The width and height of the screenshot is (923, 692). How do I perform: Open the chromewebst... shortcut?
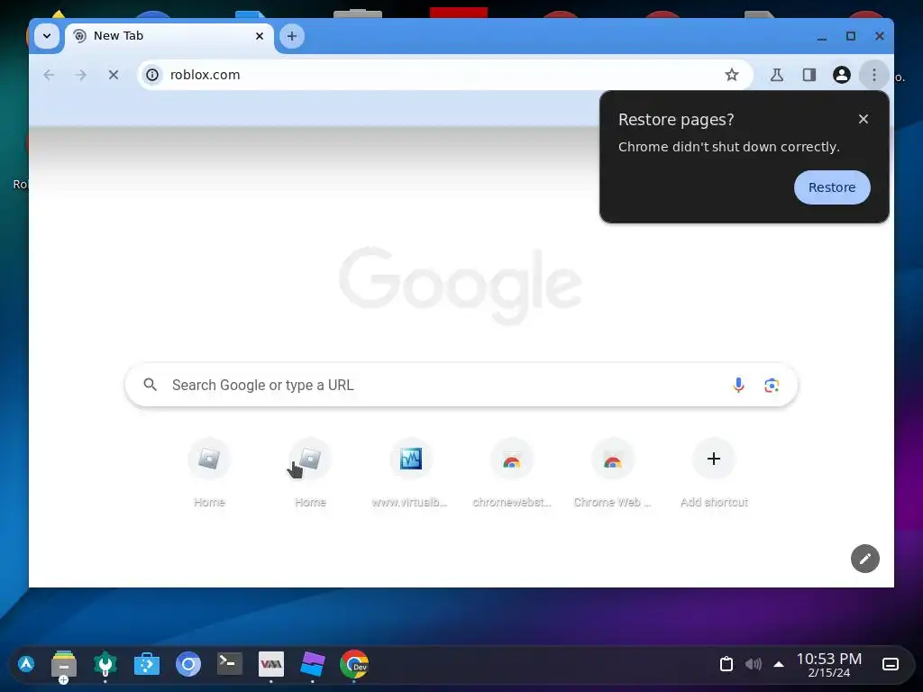[512, 473]
